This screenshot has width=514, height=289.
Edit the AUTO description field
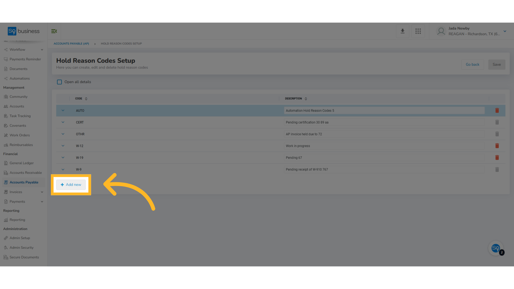(x=384, y=111)
